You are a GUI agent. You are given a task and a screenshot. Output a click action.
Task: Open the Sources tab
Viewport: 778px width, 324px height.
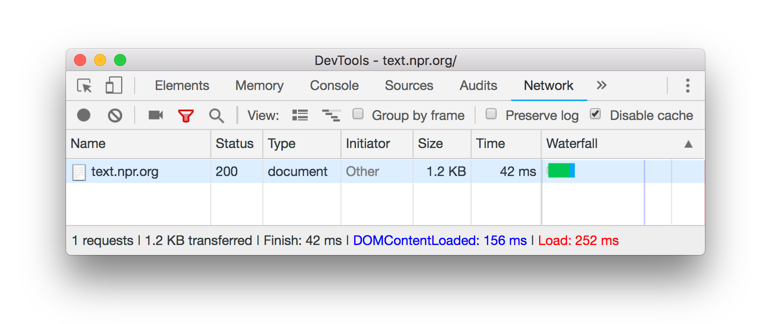pos(409,85)
